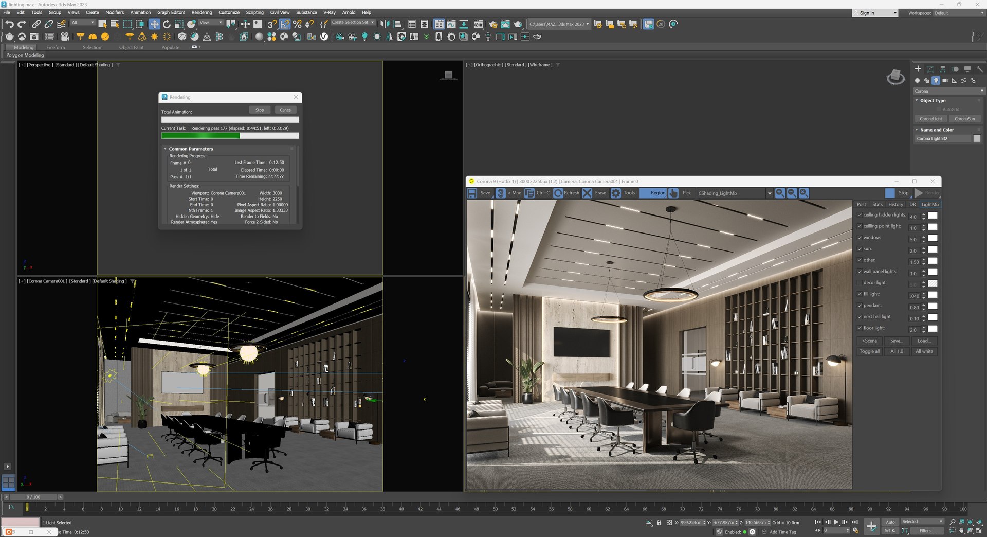
Task: Toggle the window light checkbox
Action: click(860, 238)
